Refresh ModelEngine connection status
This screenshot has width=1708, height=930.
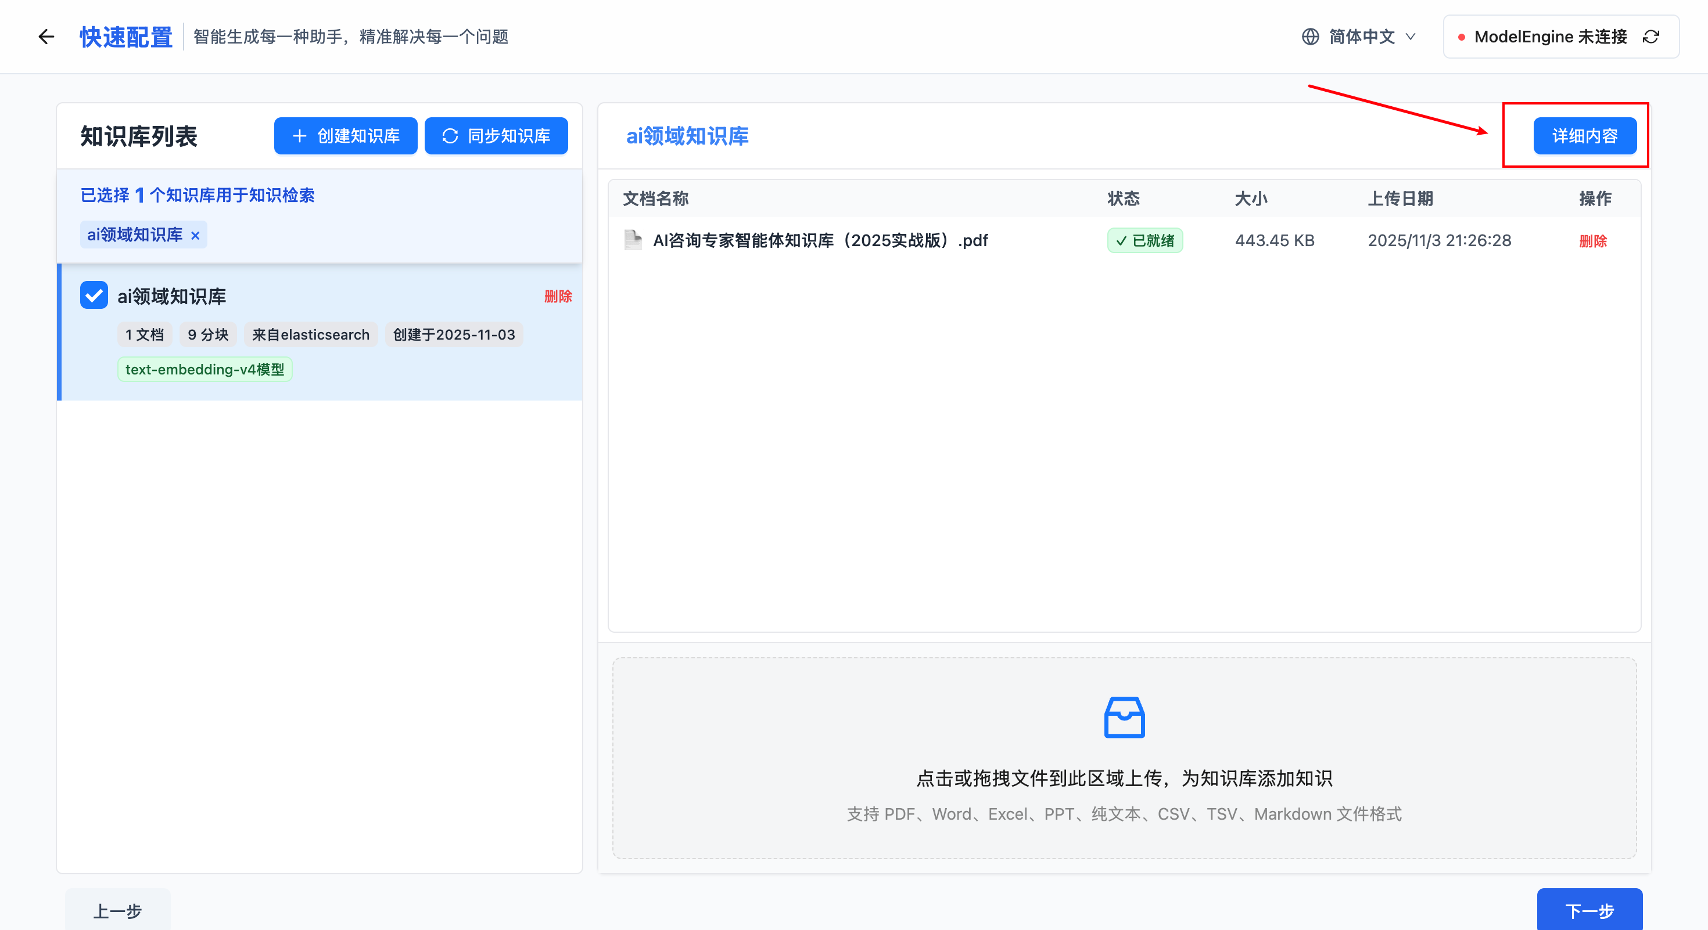coord(1650,37)
